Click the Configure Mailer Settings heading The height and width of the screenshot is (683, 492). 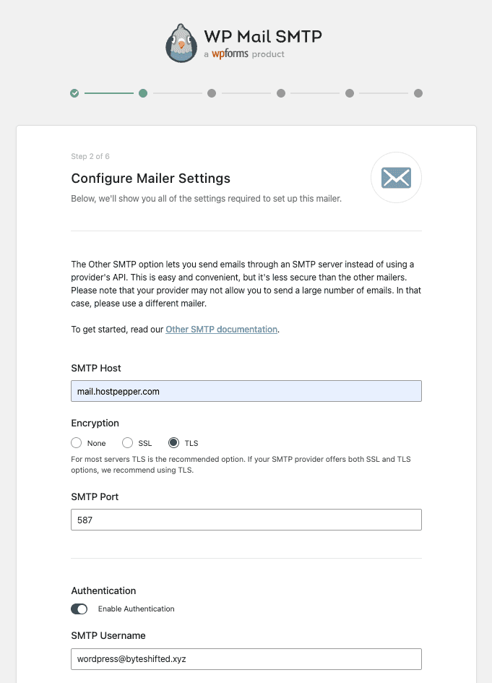tap(151, 178)
